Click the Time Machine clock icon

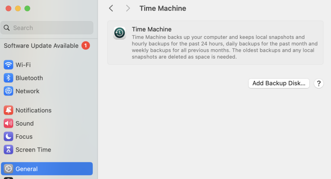click(120, 33)
